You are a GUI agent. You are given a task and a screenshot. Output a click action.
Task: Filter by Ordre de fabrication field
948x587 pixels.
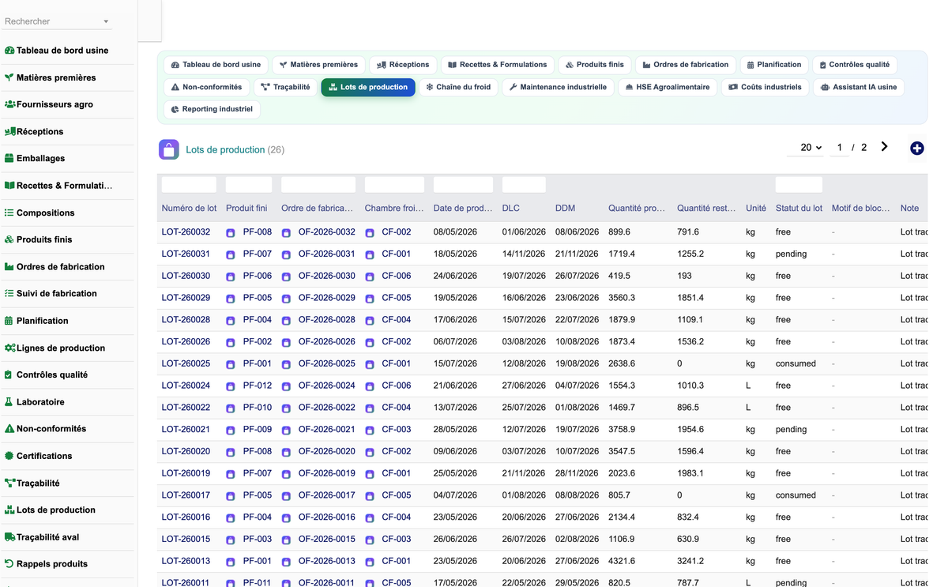pos(318,185)
